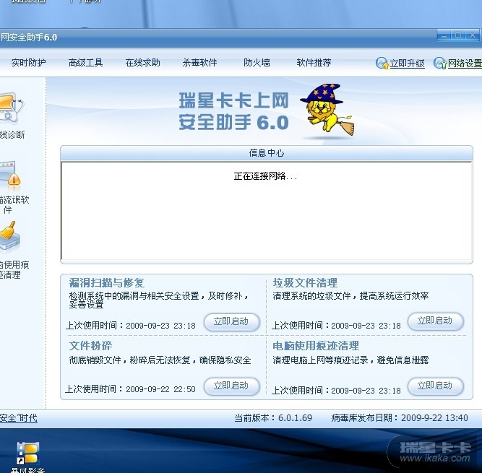
Task: Start 漏洞扫描与修复 with 立即启动
Action: (x=232, y=322)
